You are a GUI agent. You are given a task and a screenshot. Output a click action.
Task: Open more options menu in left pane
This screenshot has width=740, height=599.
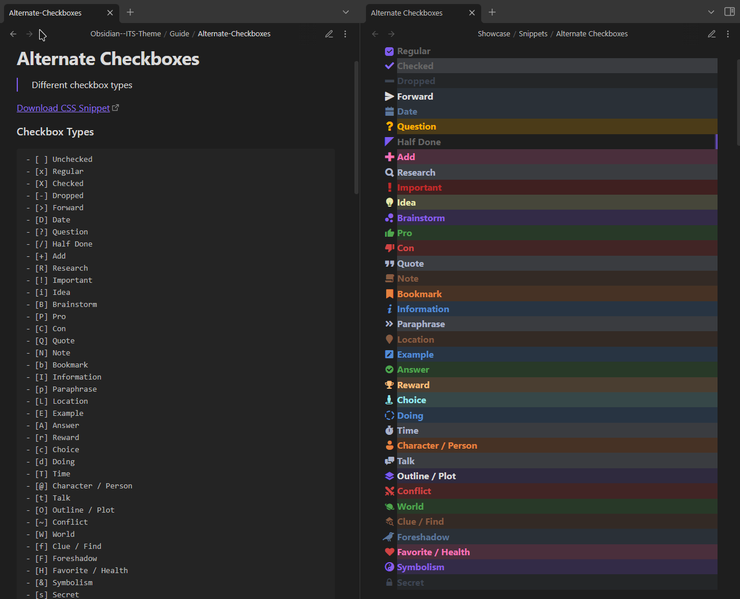(345, 34)
